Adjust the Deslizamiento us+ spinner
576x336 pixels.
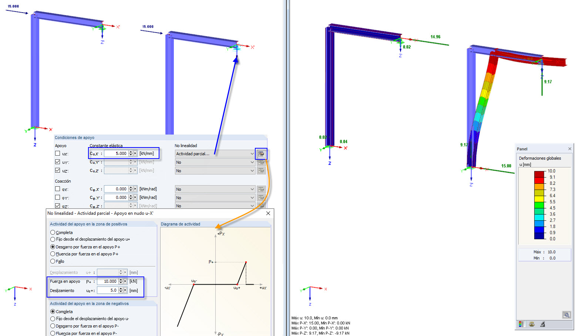tap(121, 291)
